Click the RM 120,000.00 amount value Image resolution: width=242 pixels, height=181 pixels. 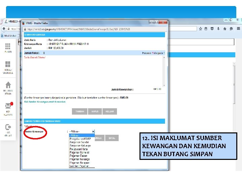click(56, 48)
